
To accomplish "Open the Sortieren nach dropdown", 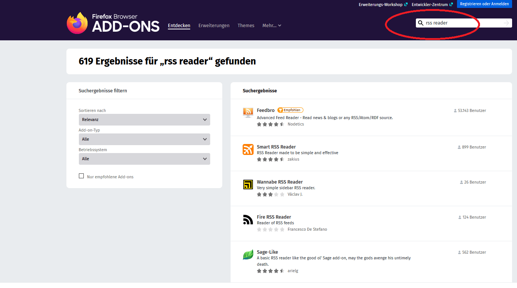I will pos(144,120).
